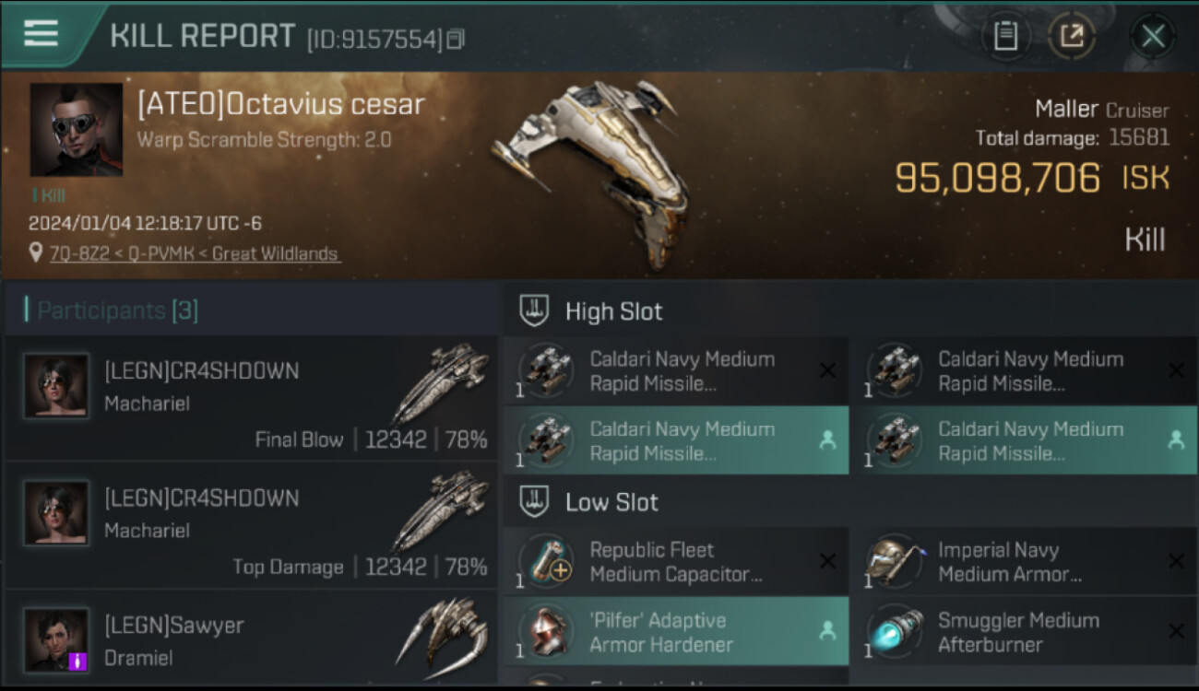The height and width of the screenshot is (691, 1199).
Task: Click Sawyer's pilot portrait
Action: point(57,639)
